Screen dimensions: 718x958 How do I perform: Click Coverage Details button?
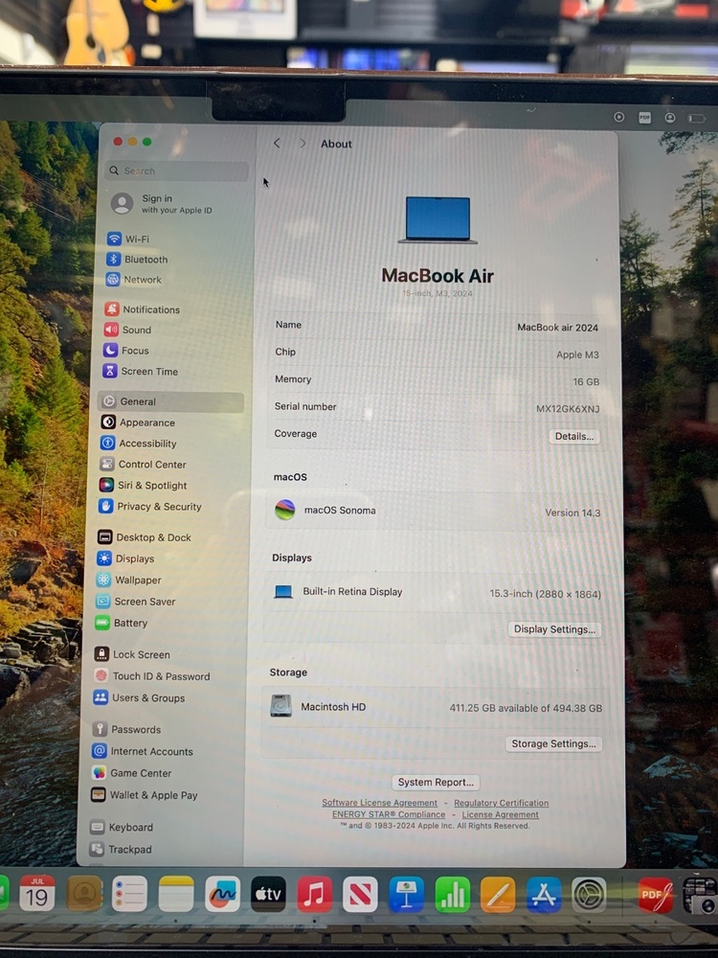coord(573,436)
